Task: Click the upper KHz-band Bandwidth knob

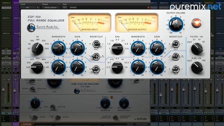Action: (138, 48)
